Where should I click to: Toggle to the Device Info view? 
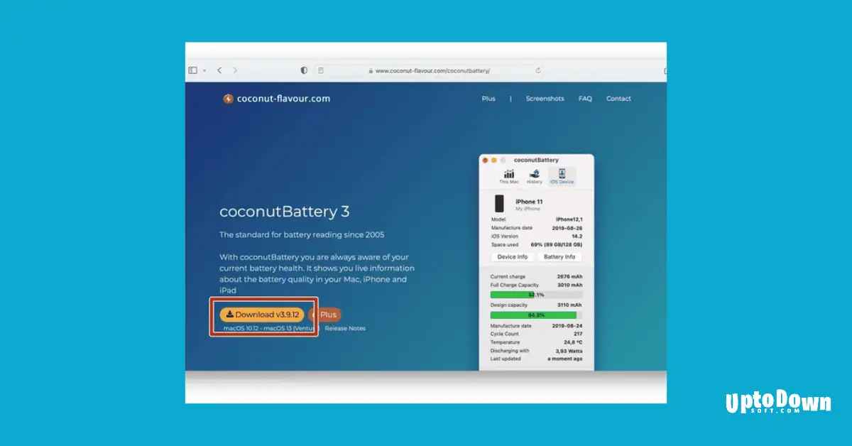(x=512, y=256)
